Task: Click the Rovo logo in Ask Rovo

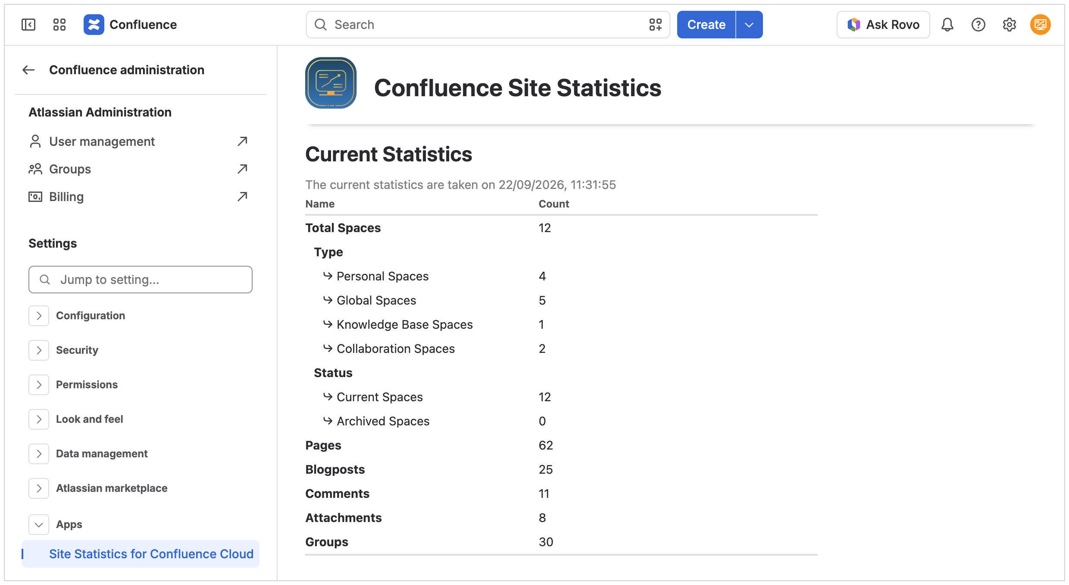Action: pyautogui.click(x=853, y=25)
